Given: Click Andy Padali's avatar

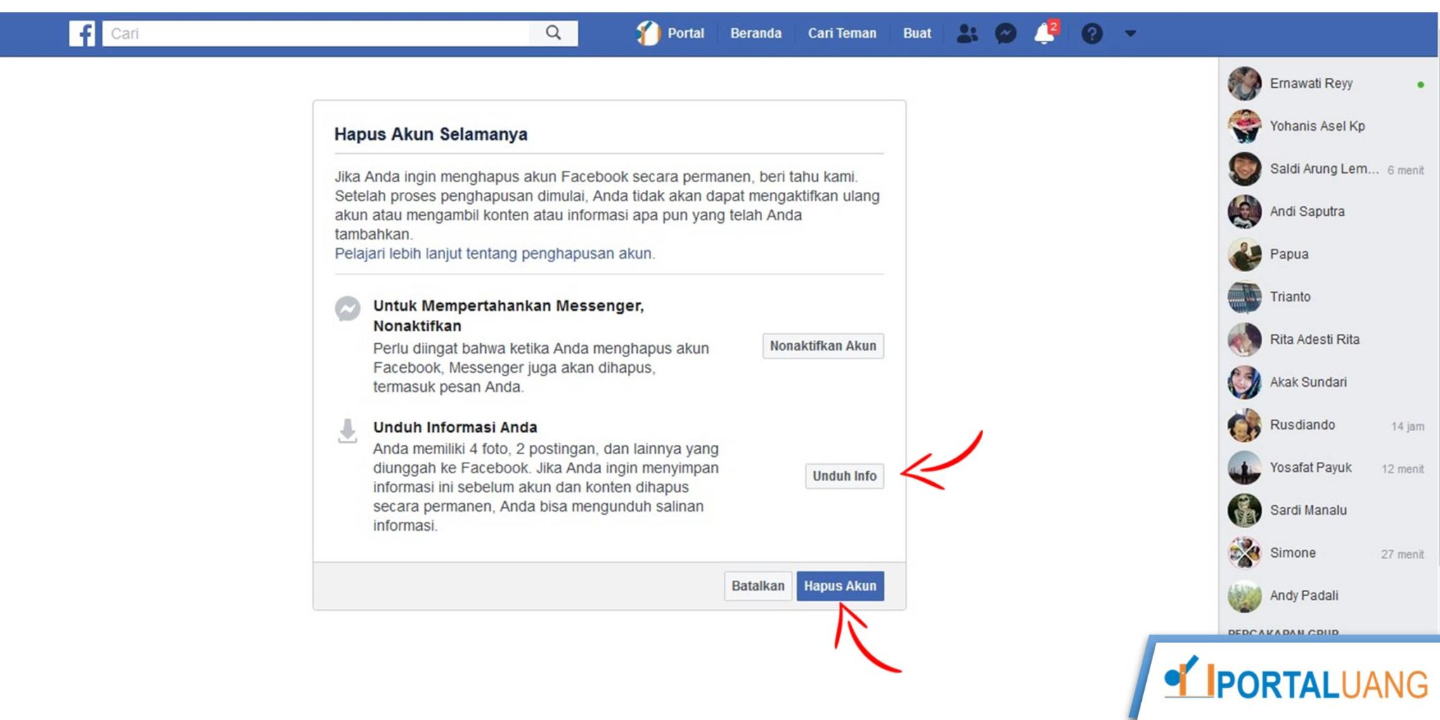Looking at the screenshot, I should (x=1245, y=596).
